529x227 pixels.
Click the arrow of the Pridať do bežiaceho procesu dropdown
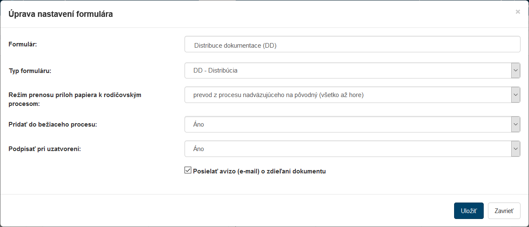(x=515, y=124)
